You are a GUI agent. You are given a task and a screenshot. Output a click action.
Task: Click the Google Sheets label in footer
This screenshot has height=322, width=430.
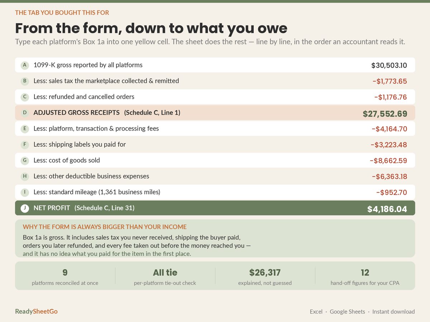347,312
